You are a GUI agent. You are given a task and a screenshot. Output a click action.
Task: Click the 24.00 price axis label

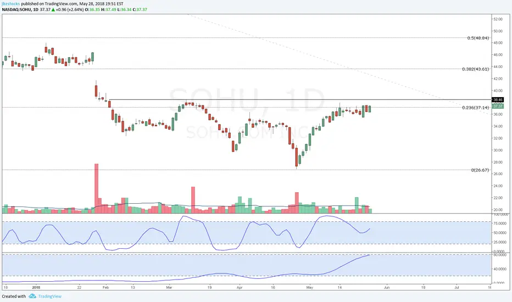click(x=498, y=186)
